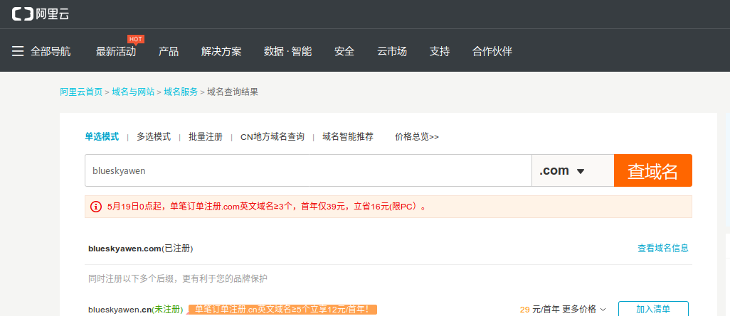Open 最新活动 in the navigation bar

pyautogui.click(x=115, y=51)
